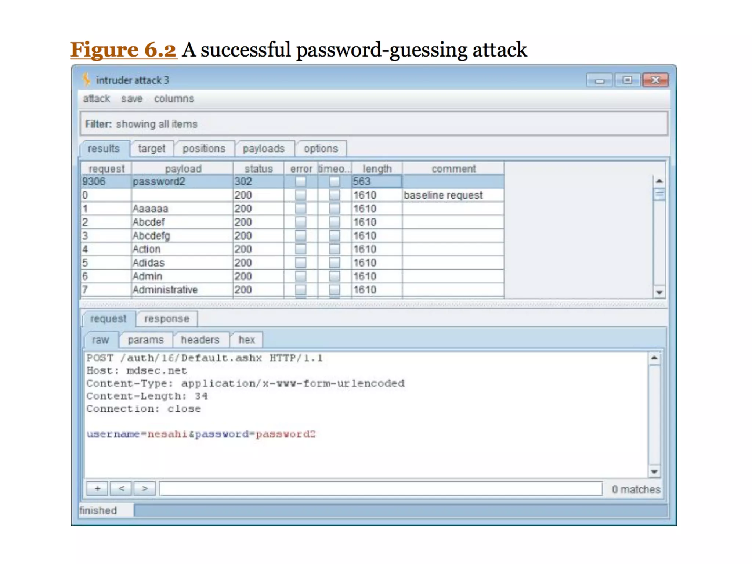The image size is (752, 564).
Task: Click the plus button beside search field
Action: pyautogui.click(x=97, y=488)
